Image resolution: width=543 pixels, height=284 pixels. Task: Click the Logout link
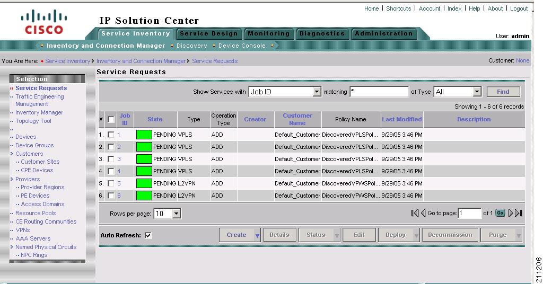[519, 8]
